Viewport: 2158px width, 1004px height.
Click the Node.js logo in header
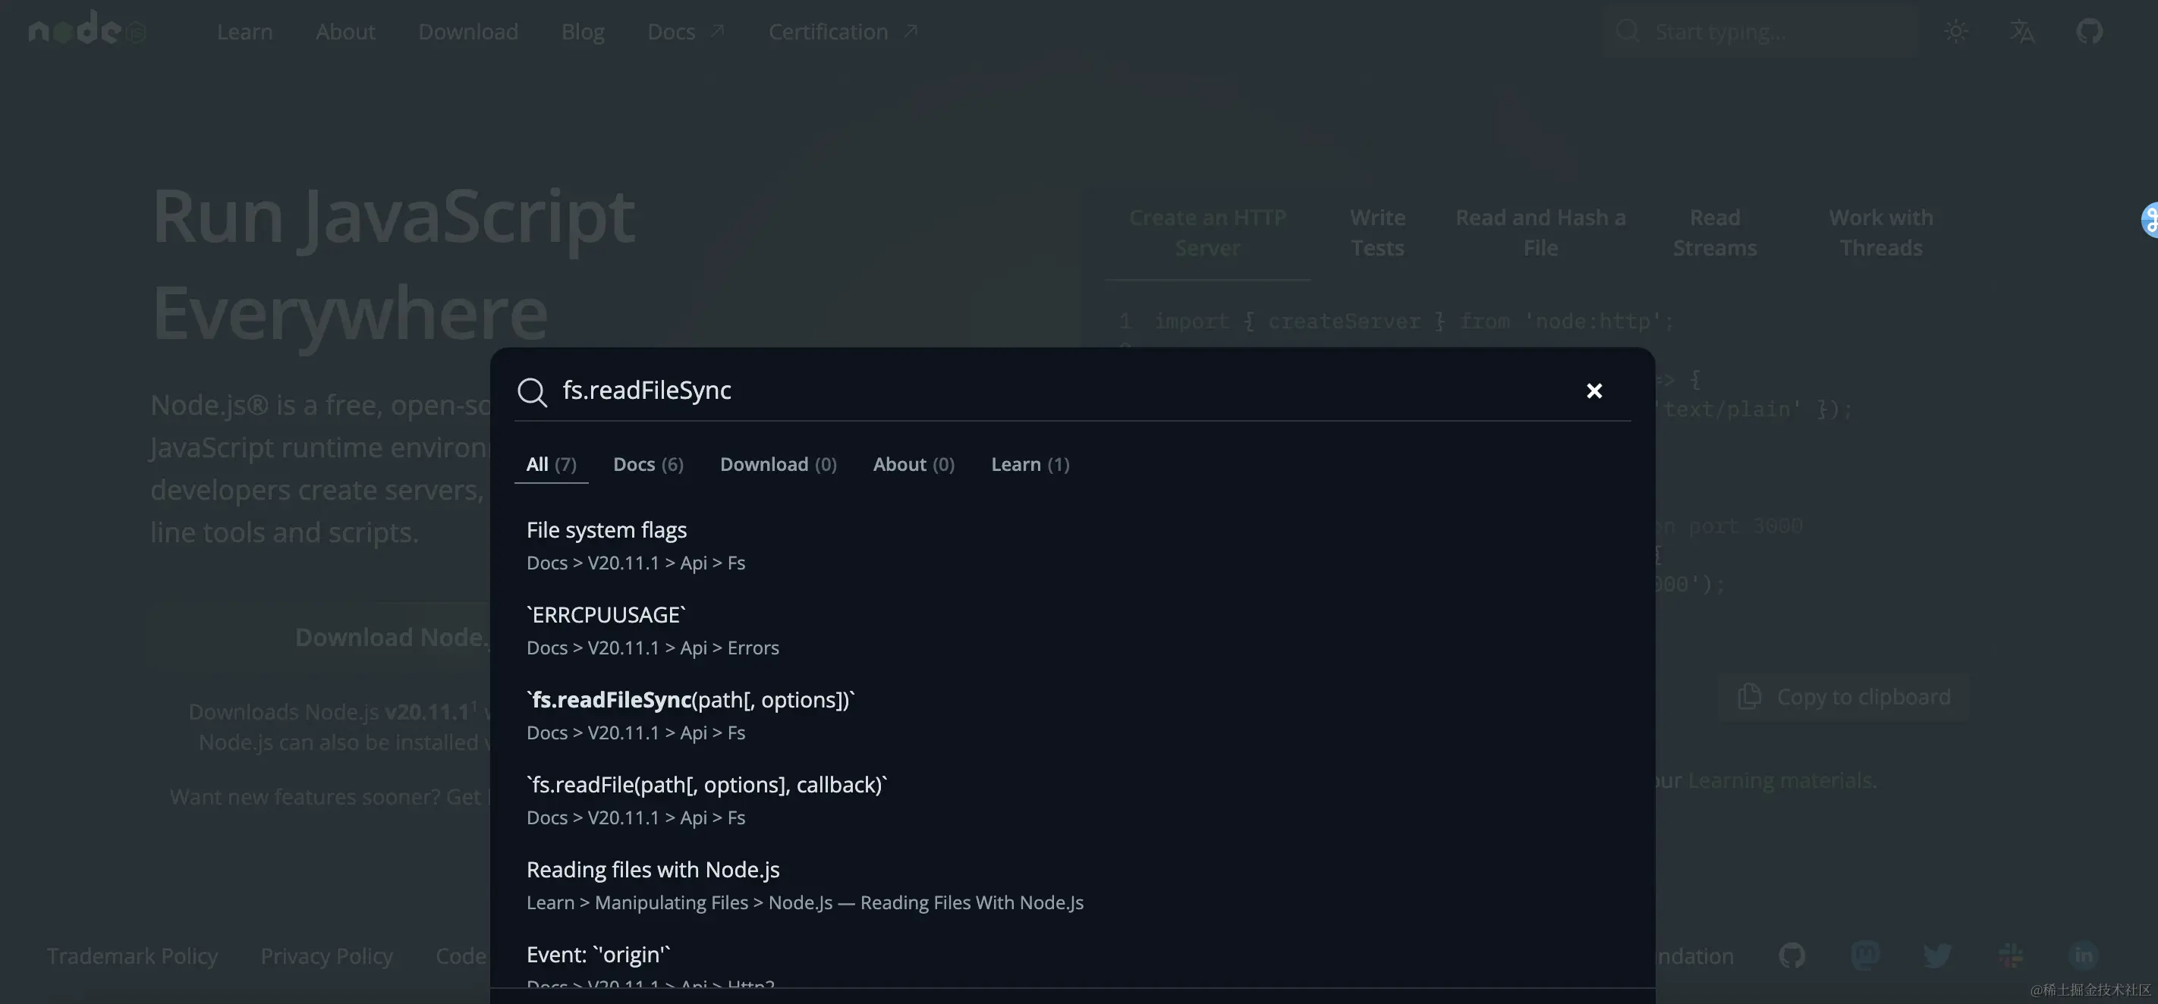click(x=87, y=29)
